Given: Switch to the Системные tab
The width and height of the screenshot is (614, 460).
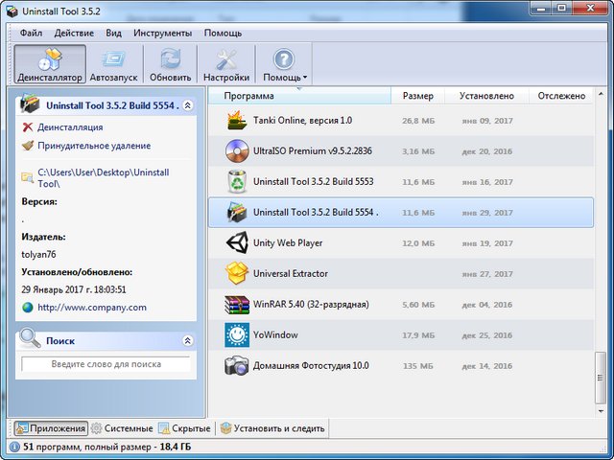Looking at the screenshot, I should [122, 428].
